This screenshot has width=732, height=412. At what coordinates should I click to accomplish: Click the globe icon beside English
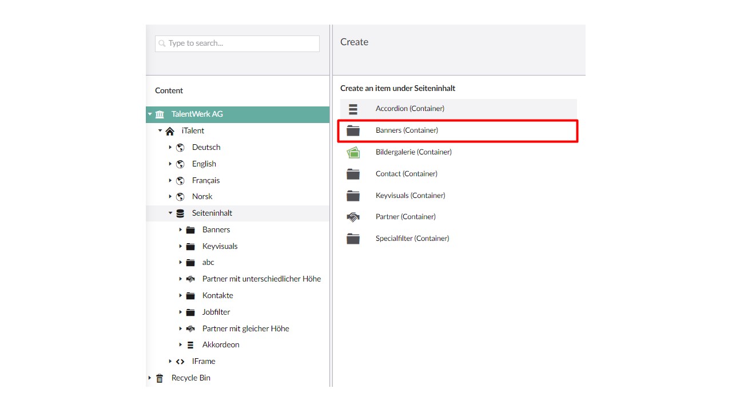180,164
